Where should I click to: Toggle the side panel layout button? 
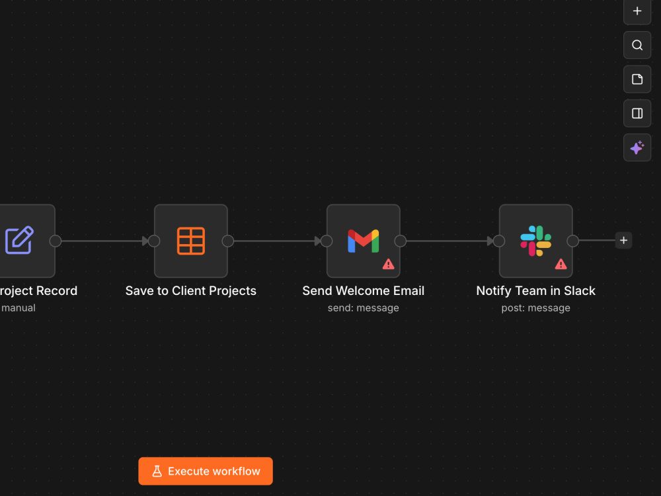[637, 114]
